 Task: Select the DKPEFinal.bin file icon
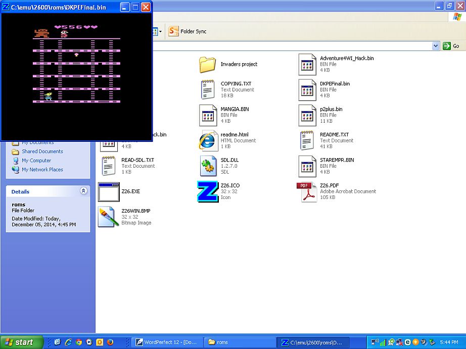coord(307,90)
